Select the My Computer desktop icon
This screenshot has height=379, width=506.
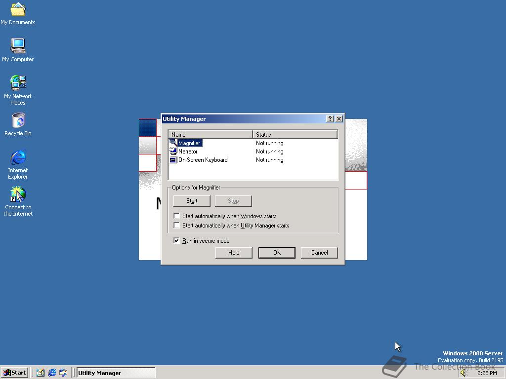[x=18, y=50]
